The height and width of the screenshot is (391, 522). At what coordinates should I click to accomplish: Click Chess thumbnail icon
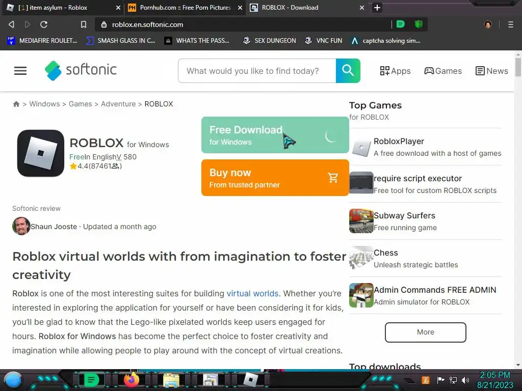[x=361, y=258]
